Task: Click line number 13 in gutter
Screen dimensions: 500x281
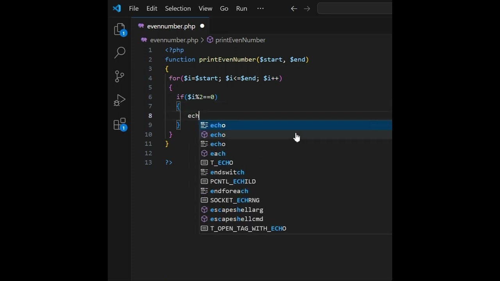Action: click(x=148, y=162)
